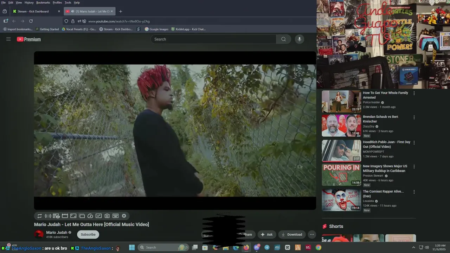Click the video filters sparkle icon

99,216
